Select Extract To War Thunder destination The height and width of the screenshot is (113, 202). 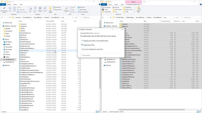coord(117,10)
